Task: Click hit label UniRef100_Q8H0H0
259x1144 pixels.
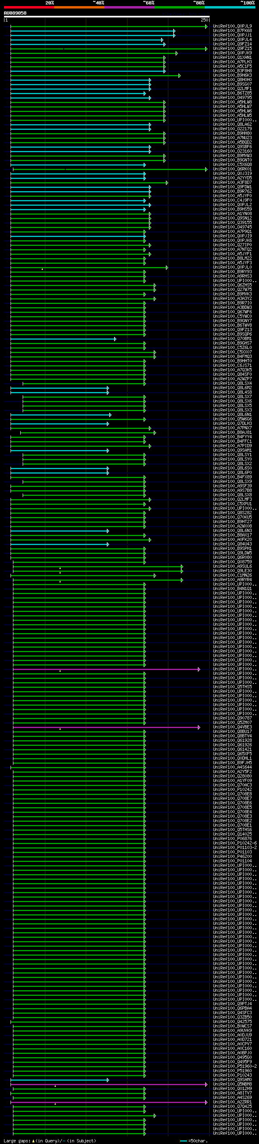Action: click(x=232, y=80)
